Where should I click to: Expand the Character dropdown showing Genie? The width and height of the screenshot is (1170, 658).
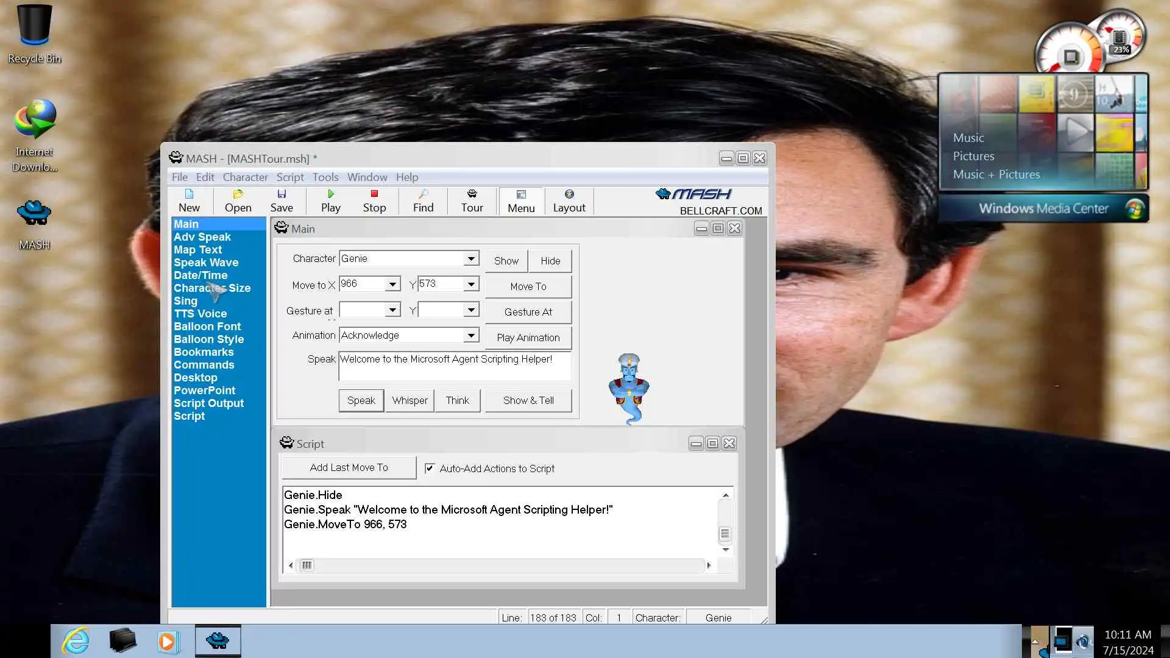point(471,258)
